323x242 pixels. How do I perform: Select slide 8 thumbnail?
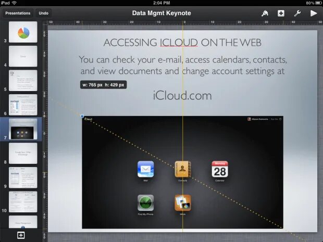coord(23,154)
